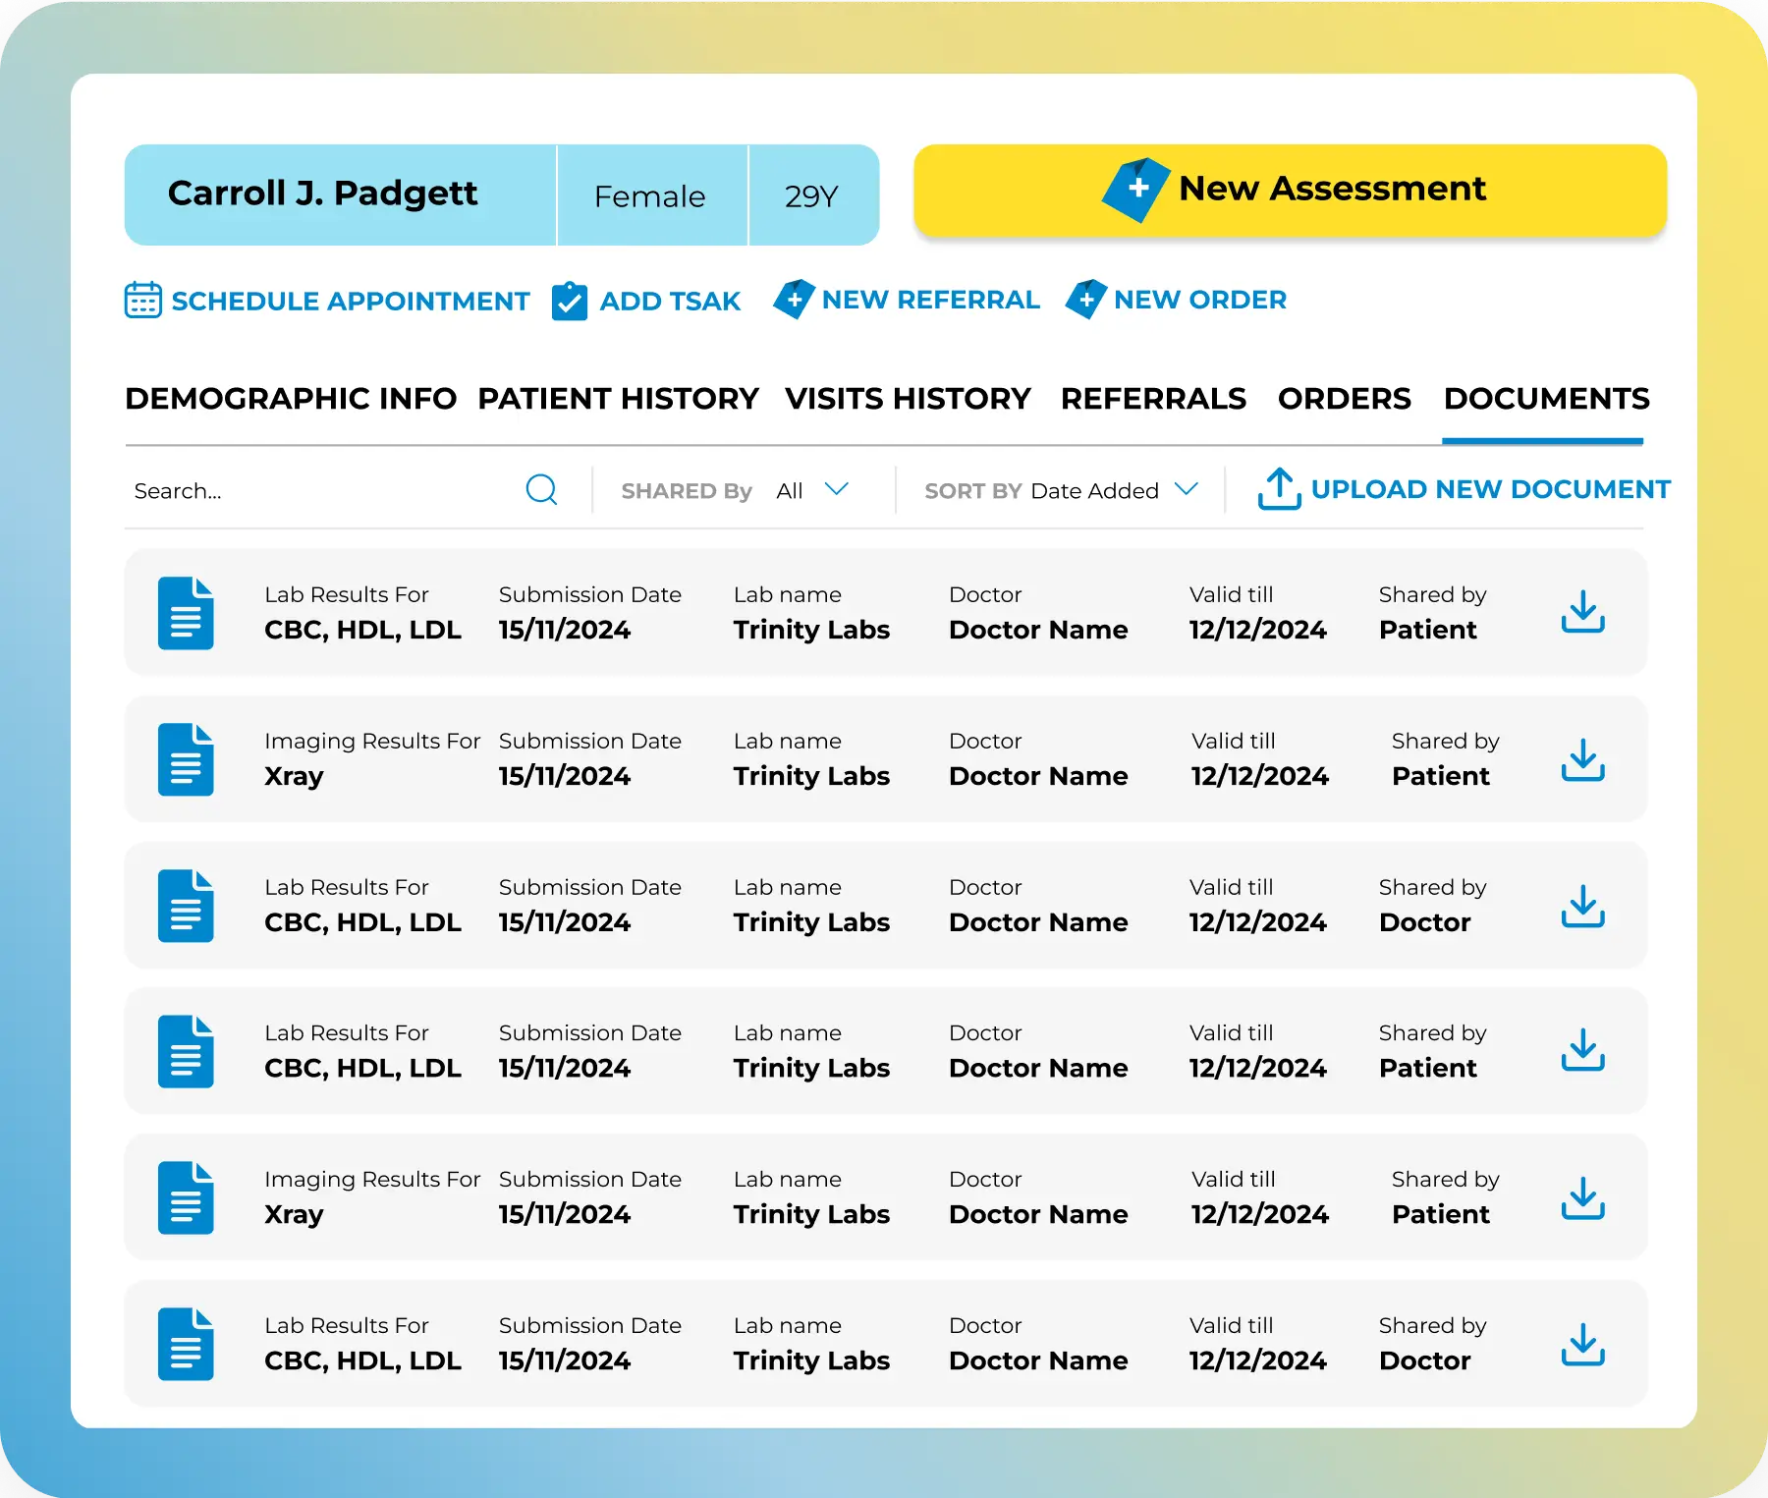Select the Referrals tab
Image resolution: width=1768 pixels, height=1498 pixels.
coord(1153,399)
